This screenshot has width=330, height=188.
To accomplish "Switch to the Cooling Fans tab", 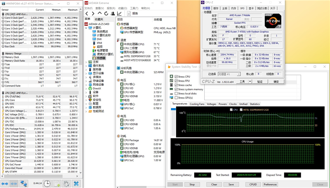I will (197, 104).
